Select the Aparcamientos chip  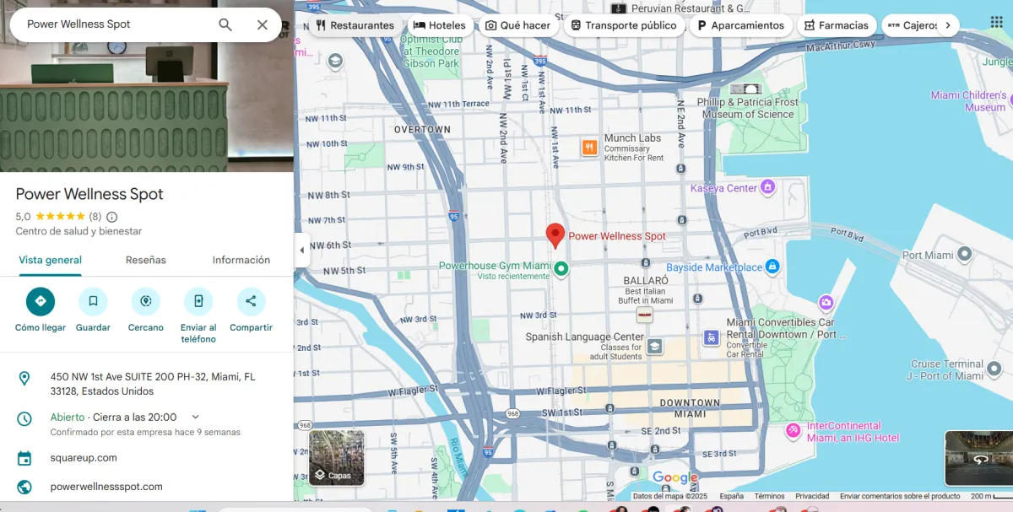coord(740,25)
